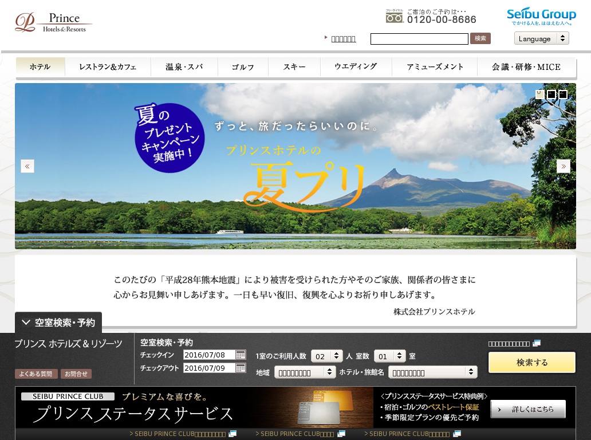The height and width of the screenshot is (440, 591).
Task: Click the Prince Hotels & Resorts logo
Action: pos(53,22)
